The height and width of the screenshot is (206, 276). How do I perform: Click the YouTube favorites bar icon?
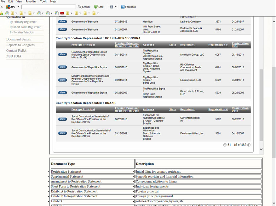[62, 13]
